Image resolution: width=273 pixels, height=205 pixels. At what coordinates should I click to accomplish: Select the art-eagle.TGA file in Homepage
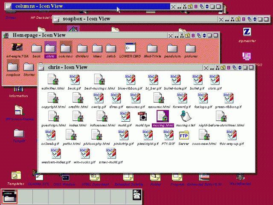click(17, 48)
